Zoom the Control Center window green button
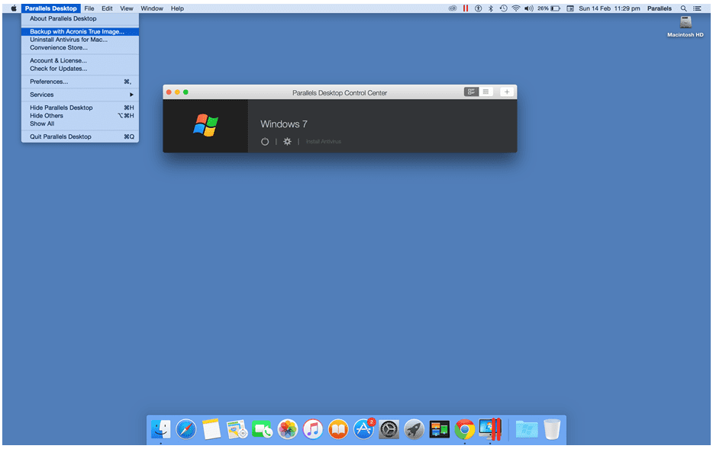 (x=186, y=92)
